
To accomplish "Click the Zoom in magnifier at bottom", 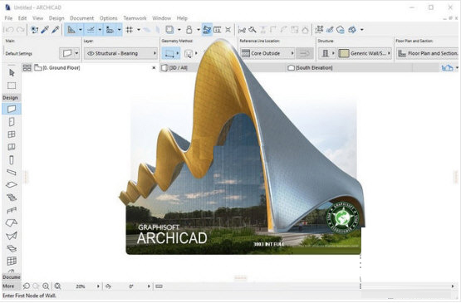I will 46,286.
